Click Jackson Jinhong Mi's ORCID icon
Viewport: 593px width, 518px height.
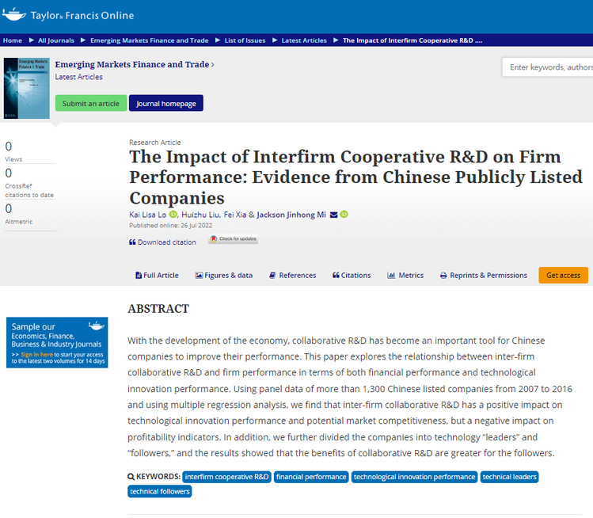[x=344, y=215]
